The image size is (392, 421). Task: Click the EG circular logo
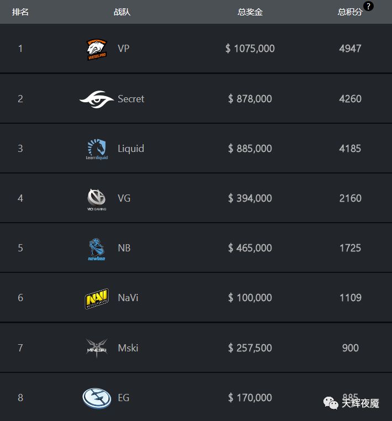(97, 398)
